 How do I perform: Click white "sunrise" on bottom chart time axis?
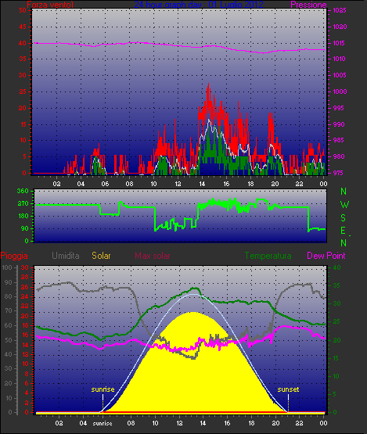click(103, 423)
